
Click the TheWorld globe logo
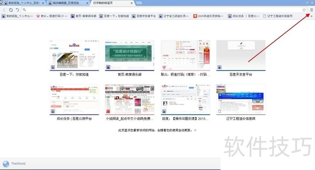coord(6,164)
